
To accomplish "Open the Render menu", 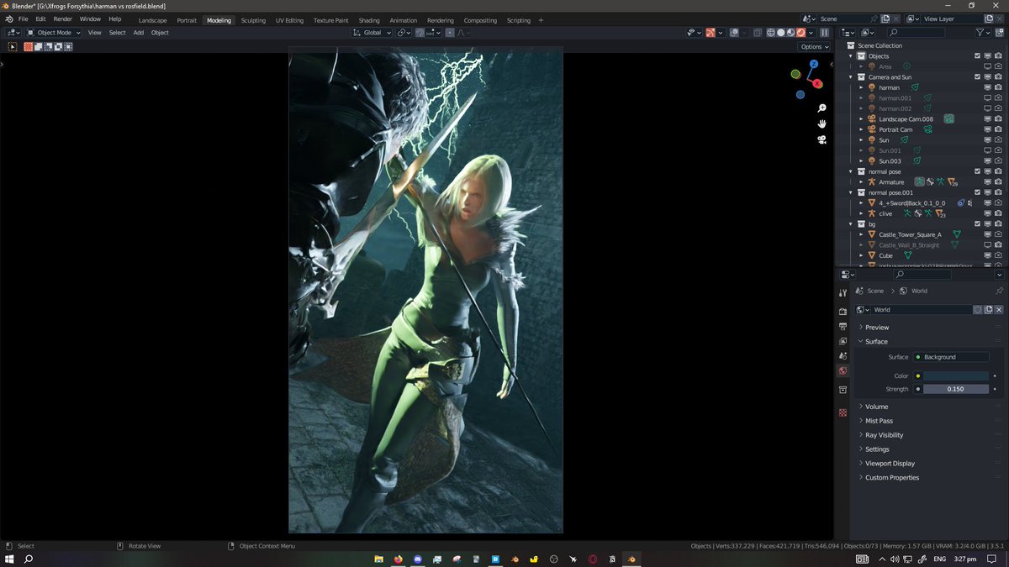I will tap(62, 18).
